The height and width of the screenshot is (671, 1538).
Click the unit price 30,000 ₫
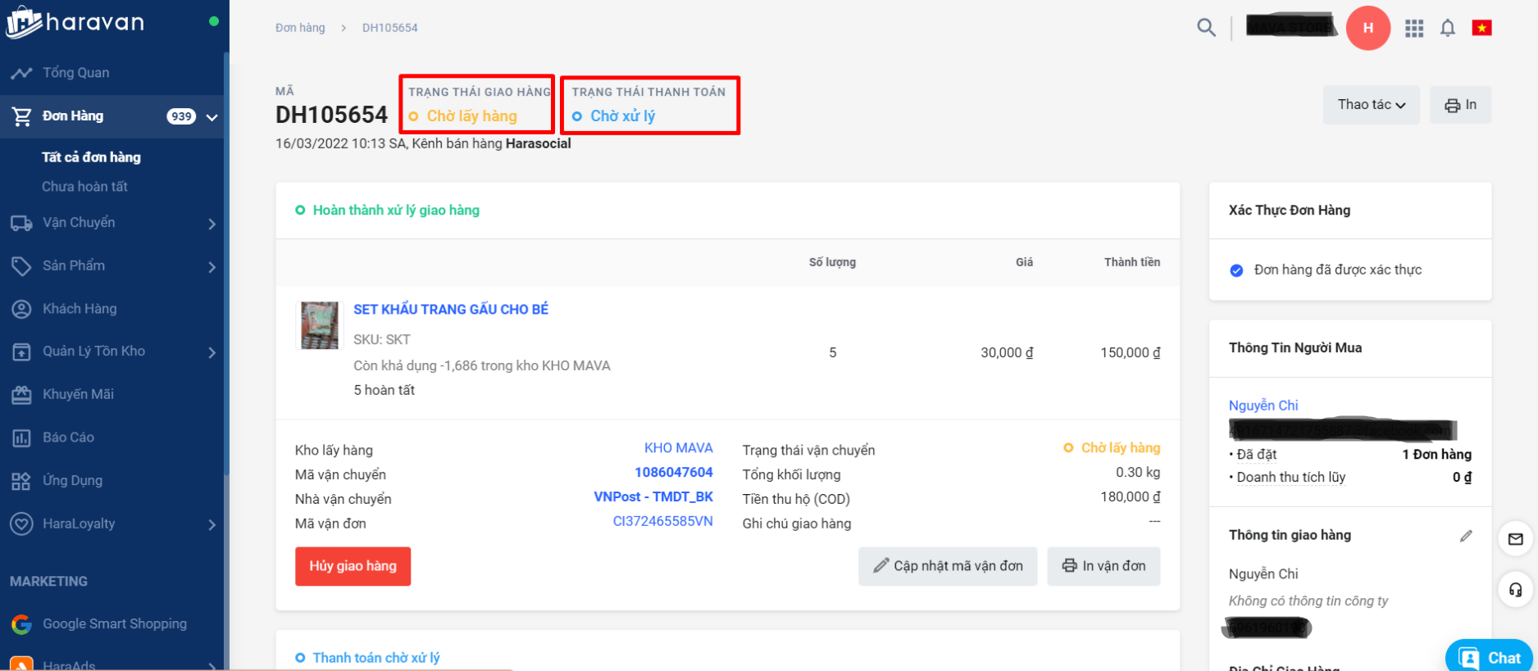[x=1007, y=353]
